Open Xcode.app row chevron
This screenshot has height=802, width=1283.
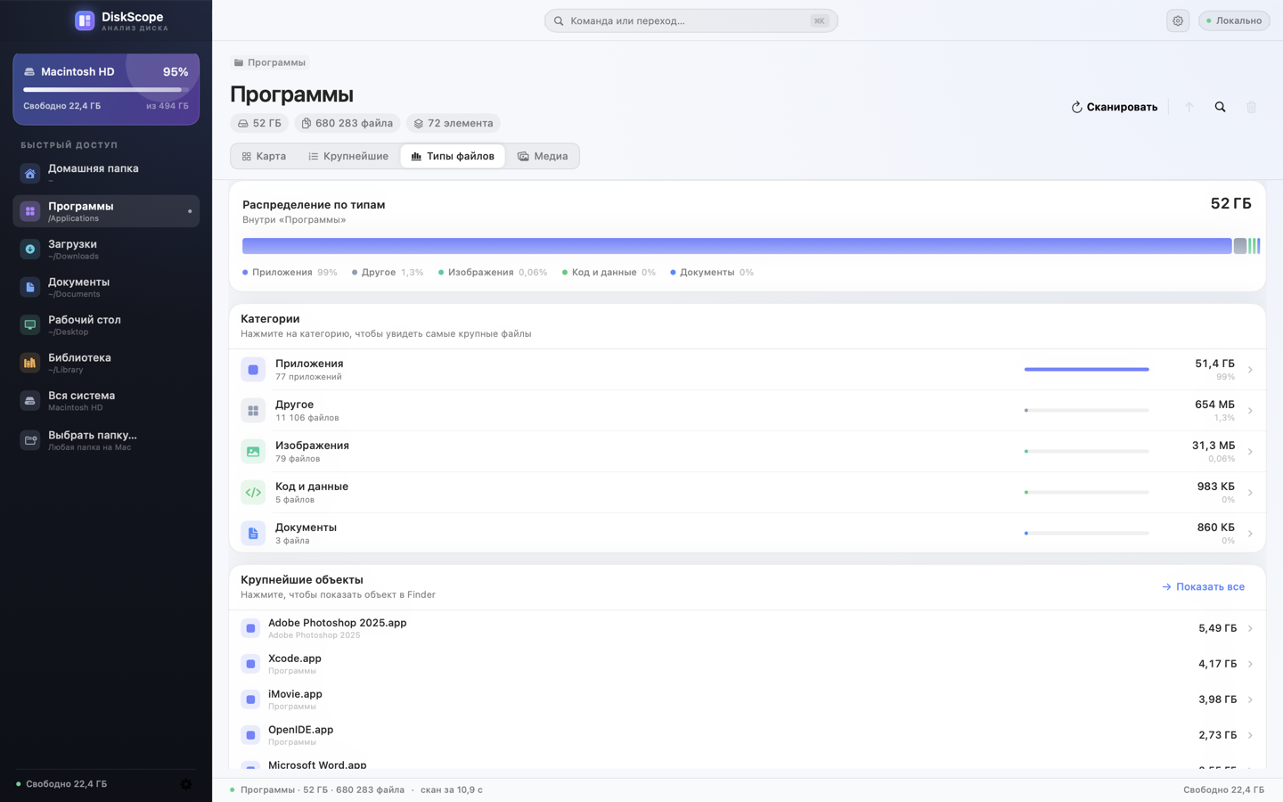tap(1250, 664)
